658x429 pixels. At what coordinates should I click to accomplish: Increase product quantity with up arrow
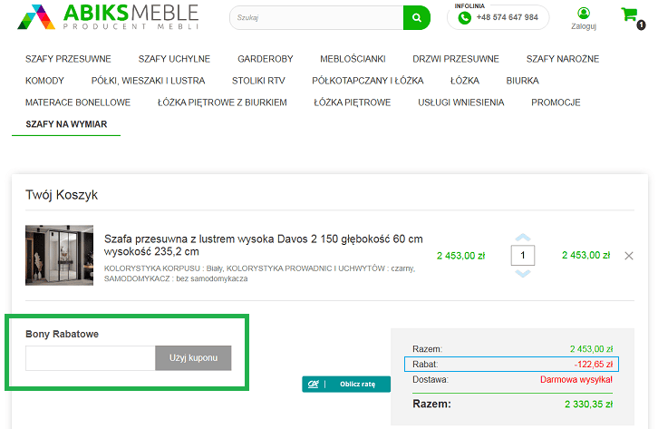point(522,239)
